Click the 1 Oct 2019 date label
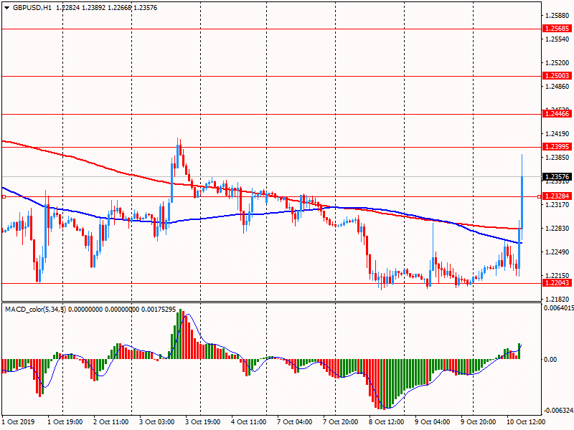Image resolution: width=574 pixels, height=430 pixels. tap(17, 422)
